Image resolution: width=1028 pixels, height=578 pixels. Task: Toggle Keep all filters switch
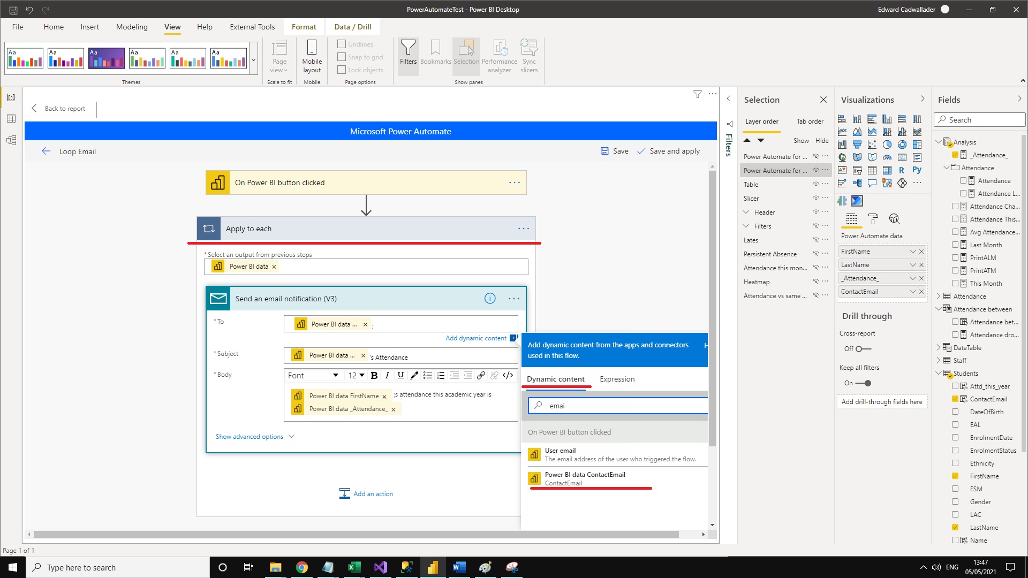point(863,383)
